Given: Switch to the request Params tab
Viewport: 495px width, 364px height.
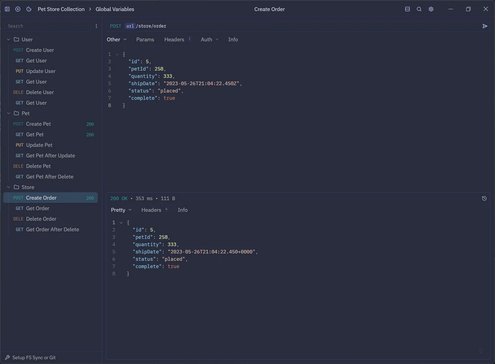Looking at the screenshot, I should coord(145,40).
